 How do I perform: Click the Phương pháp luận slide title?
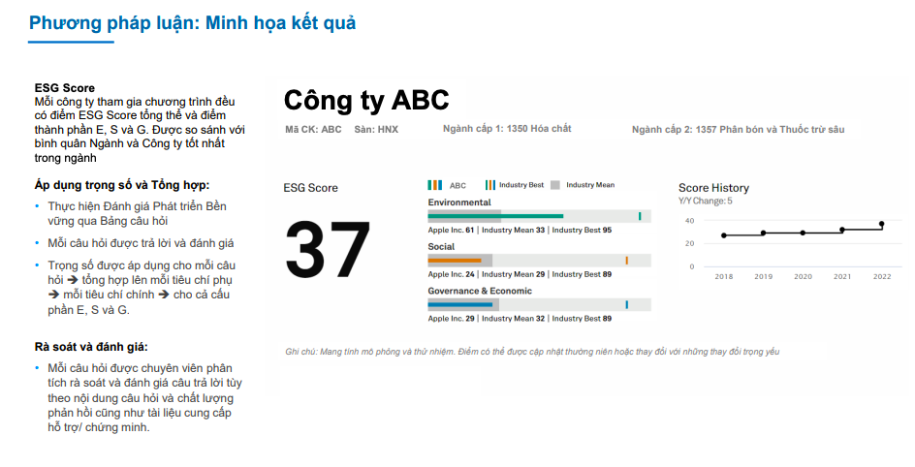click(x=193, y=23)
